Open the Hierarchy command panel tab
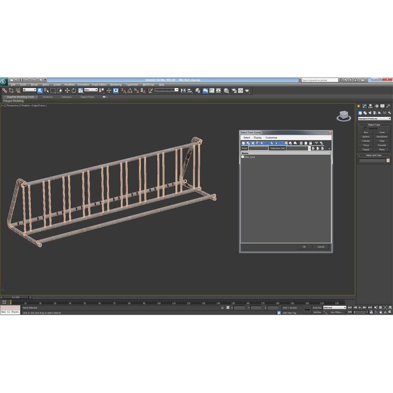 370,106
